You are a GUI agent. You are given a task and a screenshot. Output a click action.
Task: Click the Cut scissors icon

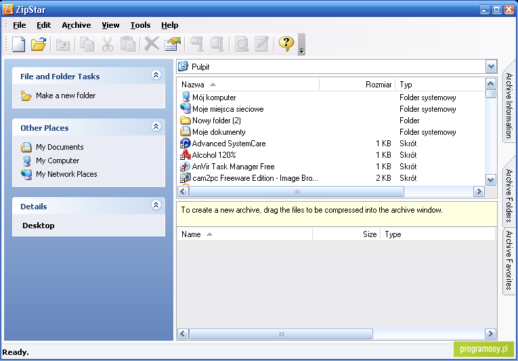point(108,44)
